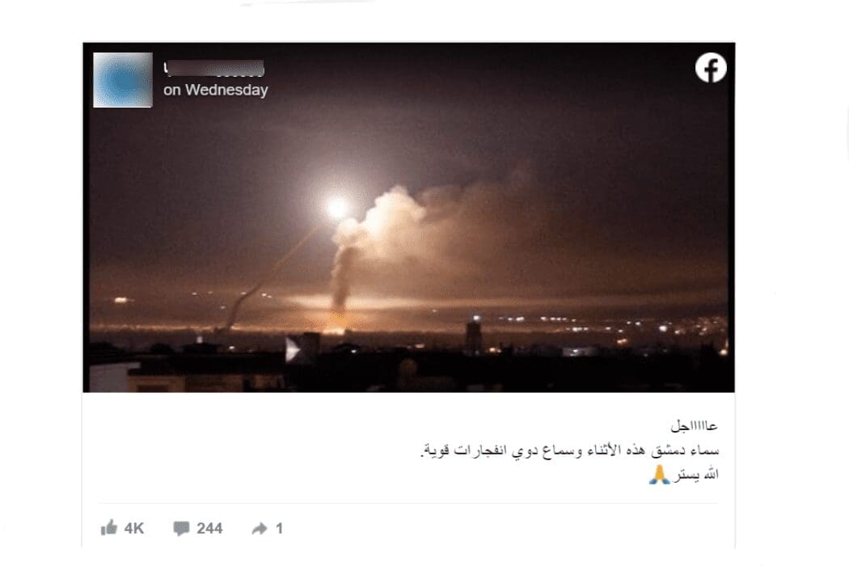The height and width of the screenshot is (566, 849).
Task: Click the lit tower on the video skyline
Action: coord(474,332)
